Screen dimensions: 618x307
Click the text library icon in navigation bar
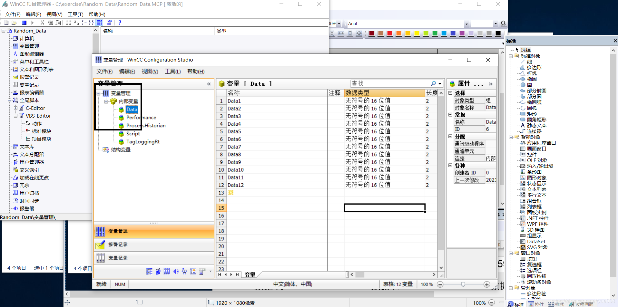[149, 272]
